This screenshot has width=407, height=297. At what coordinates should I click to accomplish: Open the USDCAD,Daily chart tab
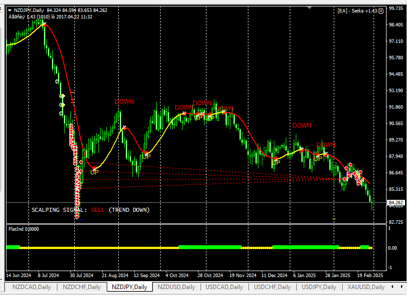(x=224, y=287)
